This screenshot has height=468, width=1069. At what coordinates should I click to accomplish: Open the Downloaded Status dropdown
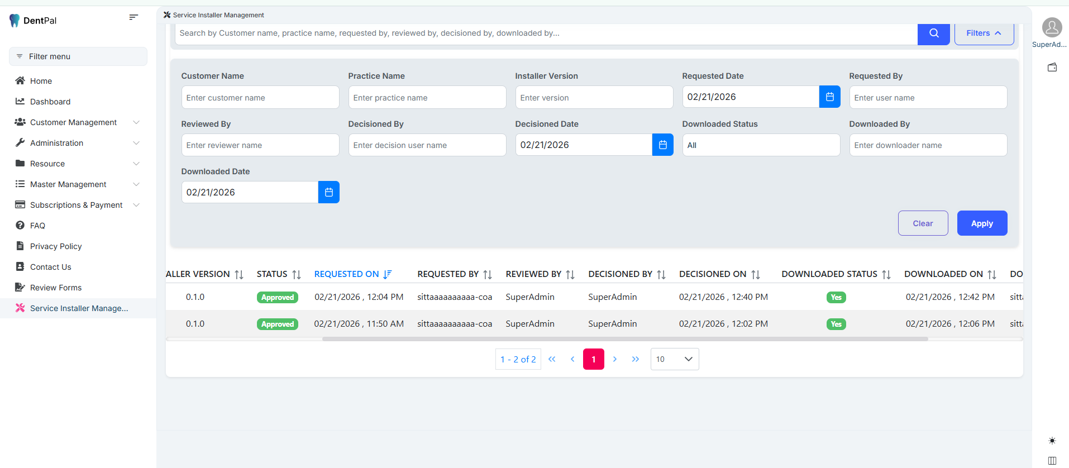(761, 145)
